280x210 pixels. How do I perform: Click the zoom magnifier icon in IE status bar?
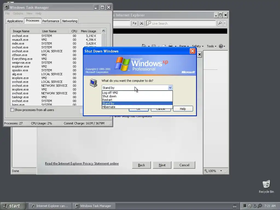pos(206,171)
